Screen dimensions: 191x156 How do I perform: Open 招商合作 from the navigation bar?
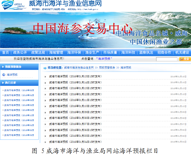click(164, 52)
